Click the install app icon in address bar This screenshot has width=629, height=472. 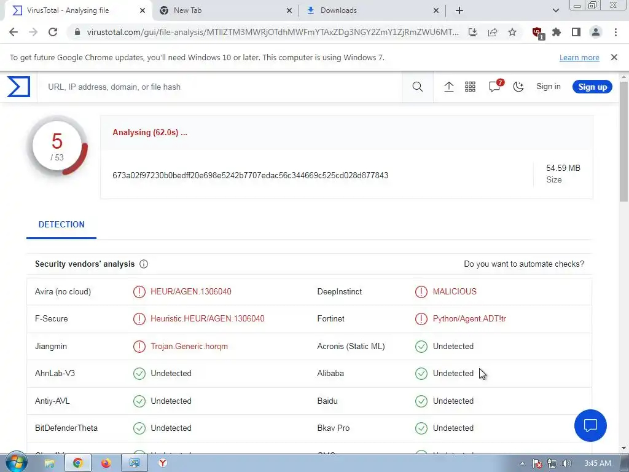click(x=473, y=32)
